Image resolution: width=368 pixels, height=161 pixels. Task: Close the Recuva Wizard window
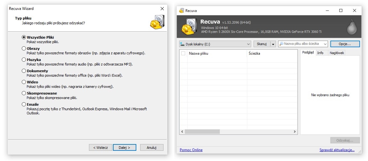tap(162, 9)
